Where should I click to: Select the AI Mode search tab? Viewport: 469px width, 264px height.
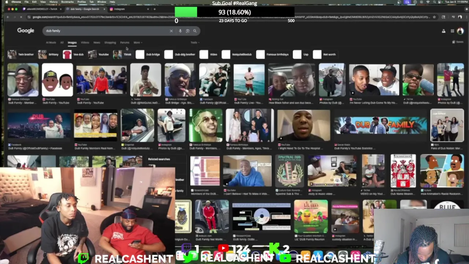[x=51, y=43]
